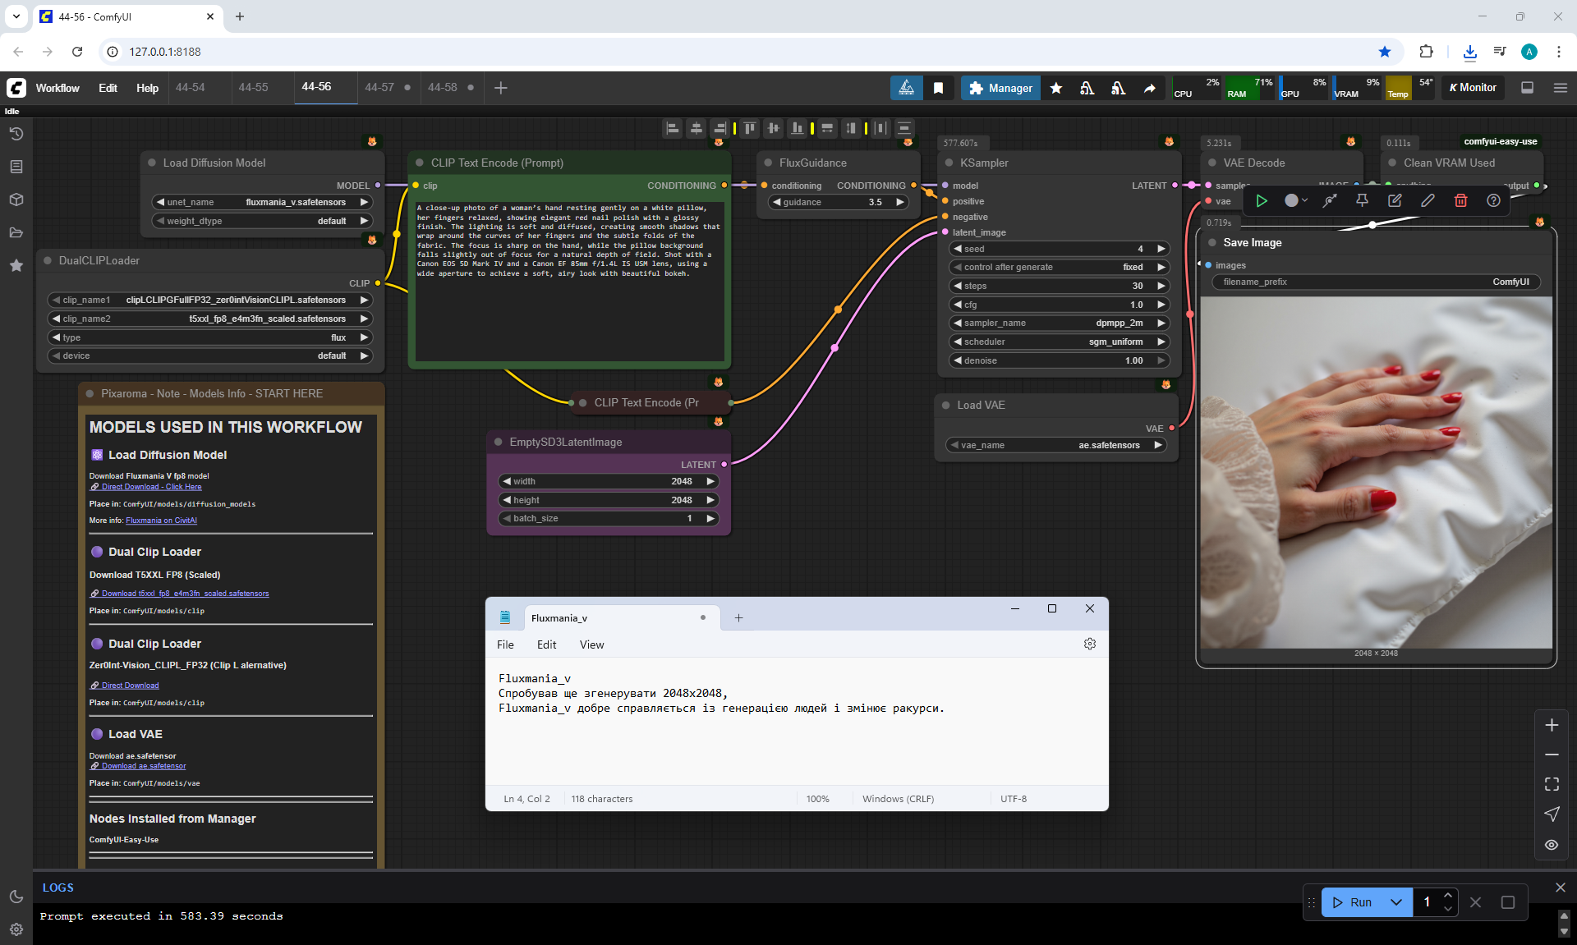1577x945 pixels.
Task: Switch to the 44-57 workflow tab
Action: pyautogui.click(x=379, y=87)
